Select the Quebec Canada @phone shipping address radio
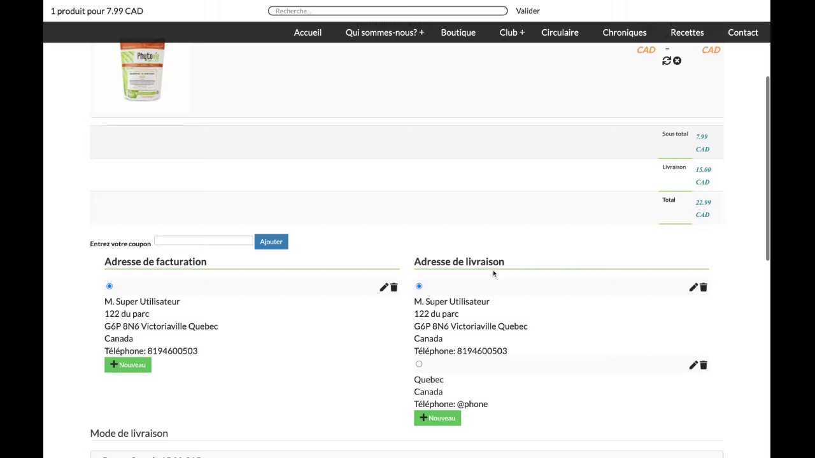 coord(419,364)
